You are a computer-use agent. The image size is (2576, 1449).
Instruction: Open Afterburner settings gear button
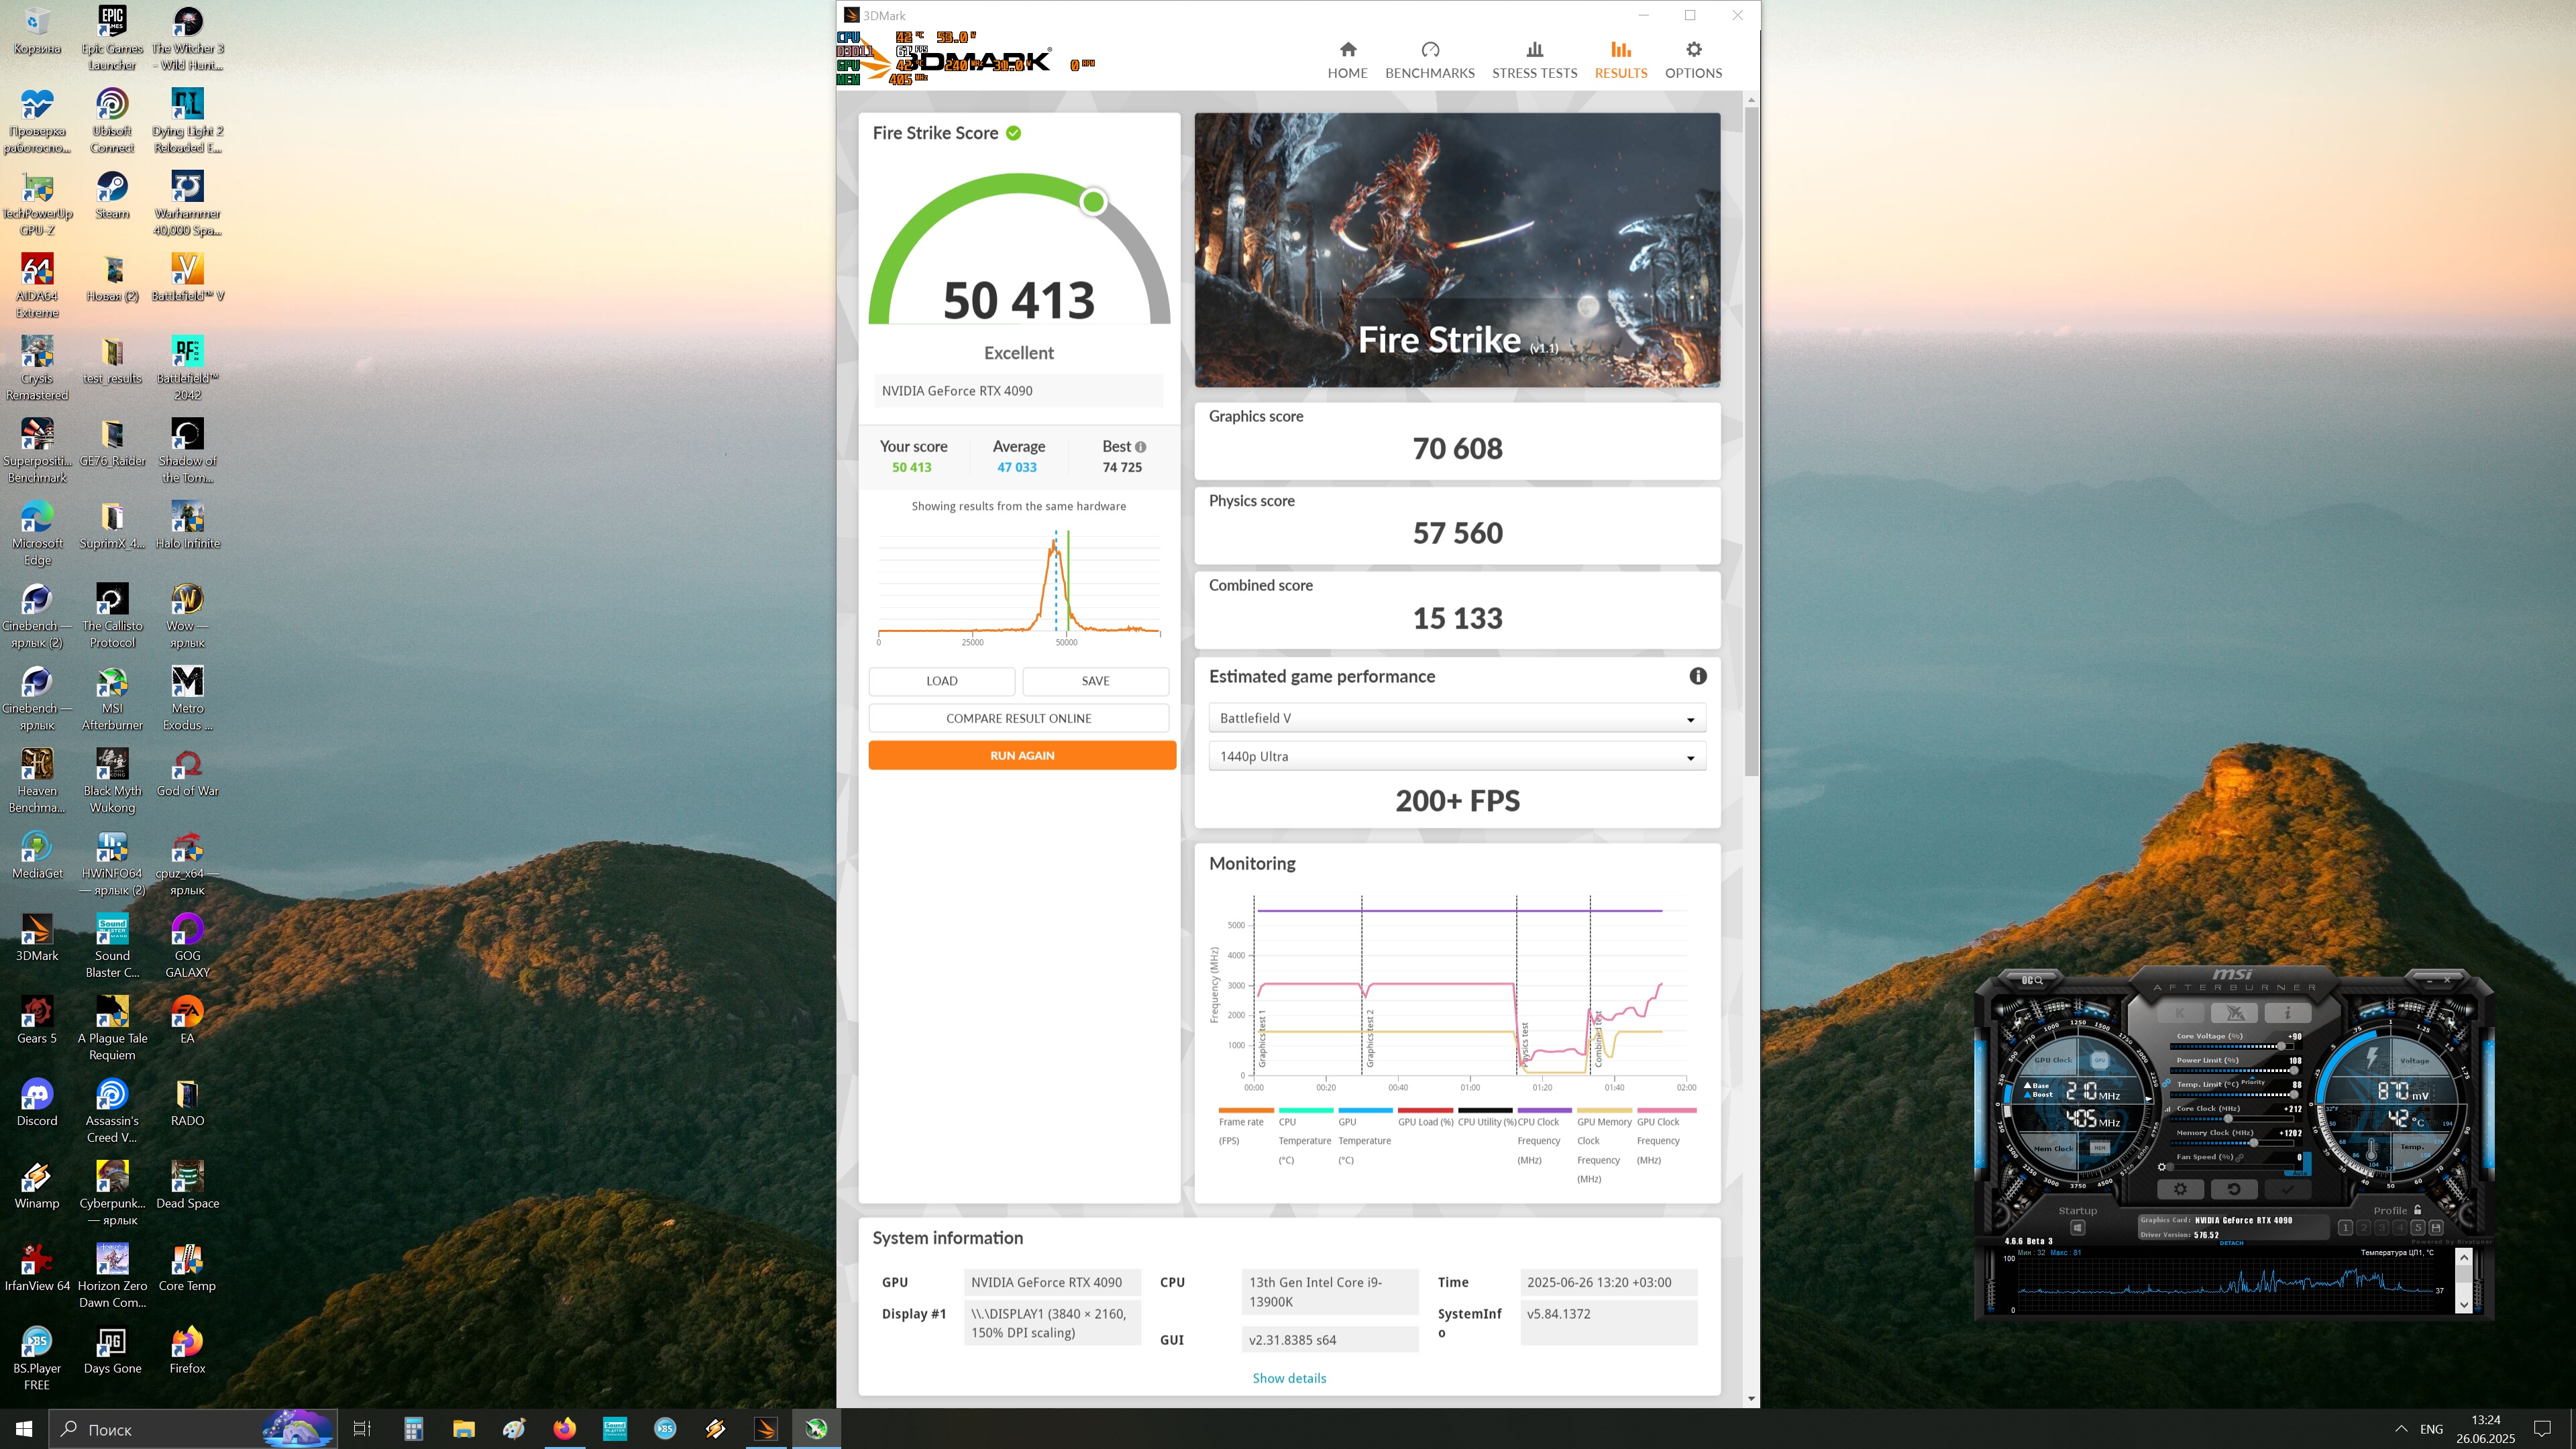coord(2180,1189)
